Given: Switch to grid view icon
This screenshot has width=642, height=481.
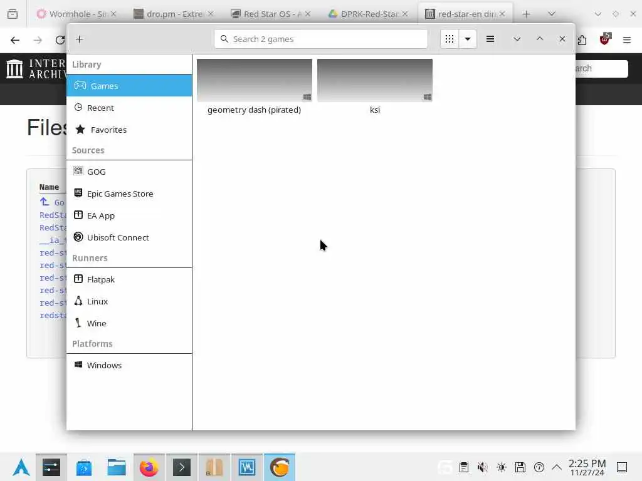Looking at the screenshot, I should pyautogui.click(x=449, y=39).
